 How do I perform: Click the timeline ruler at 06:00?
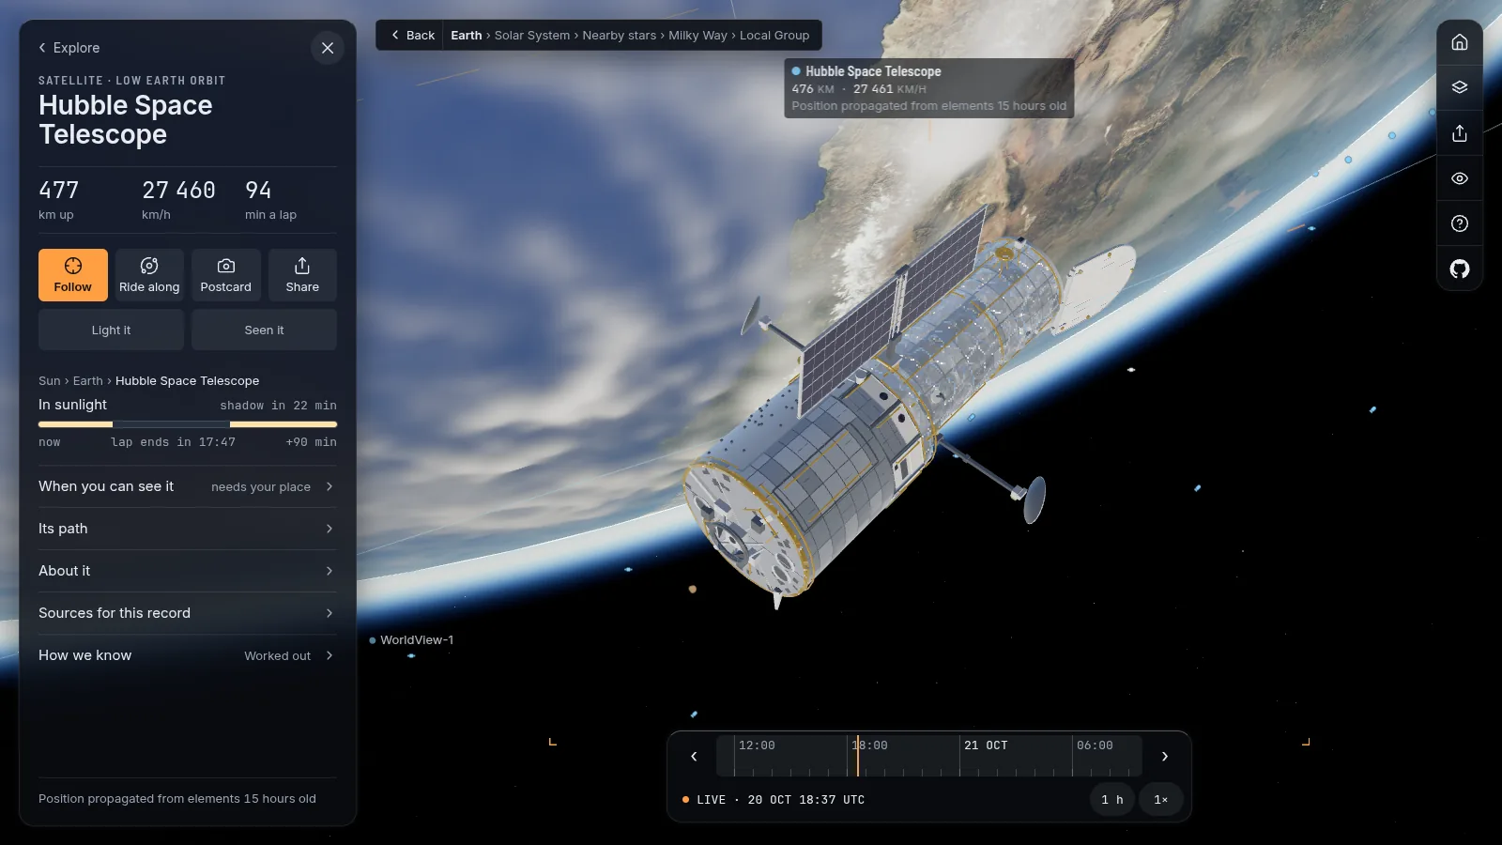(x=1095, y=745)
